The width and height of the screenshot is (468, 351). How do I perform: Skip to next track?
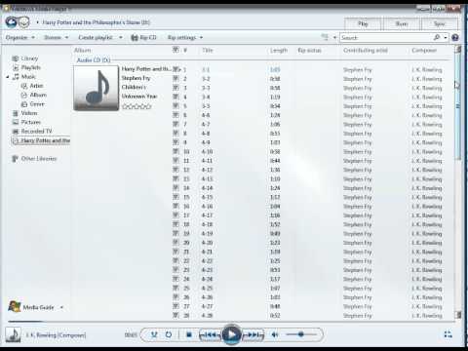pos(253,334)
